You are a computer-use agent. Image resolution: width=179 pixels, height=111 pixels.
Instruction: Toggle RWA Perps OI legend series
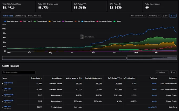click(26, 21)
